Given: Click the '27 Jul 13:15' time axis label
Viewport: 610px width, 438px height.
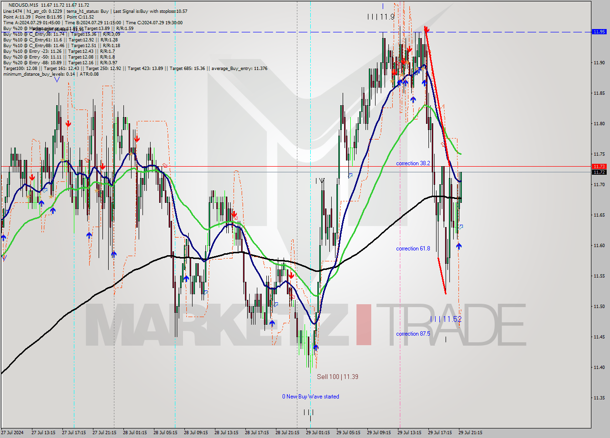Looking at the screenshot, I should point(43,433).
